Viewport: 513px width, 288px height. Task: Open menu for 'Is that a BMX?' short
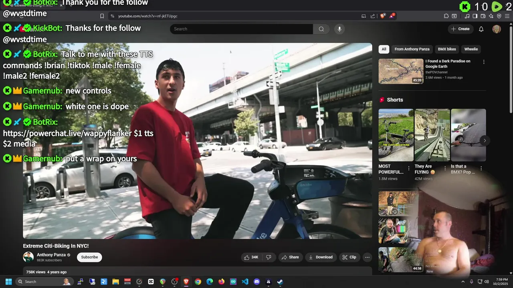(481, 168)
